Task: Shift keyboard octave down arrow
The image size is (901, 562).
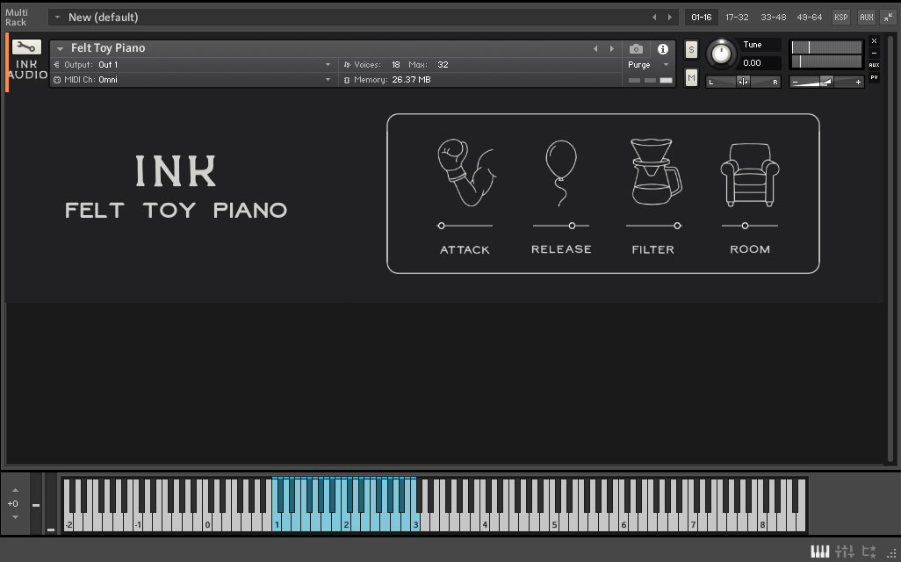Action: pos(15,516)
